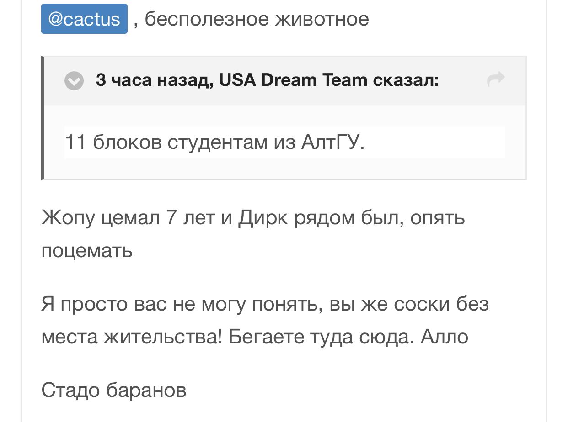
Task: Click the "USA Dream Team" author name
Action: pos(293,80)
